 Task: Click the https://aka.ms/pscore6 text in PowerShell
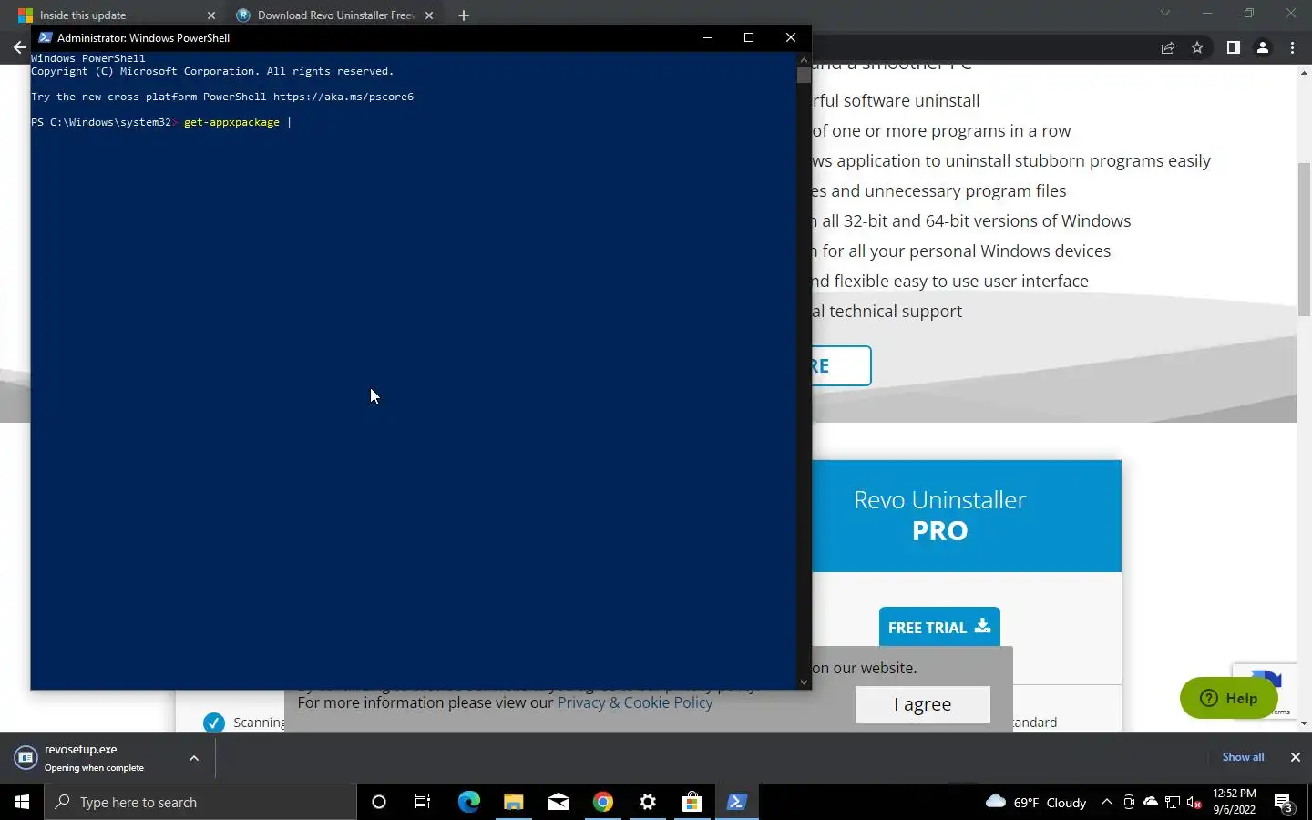tap(343, 97)
